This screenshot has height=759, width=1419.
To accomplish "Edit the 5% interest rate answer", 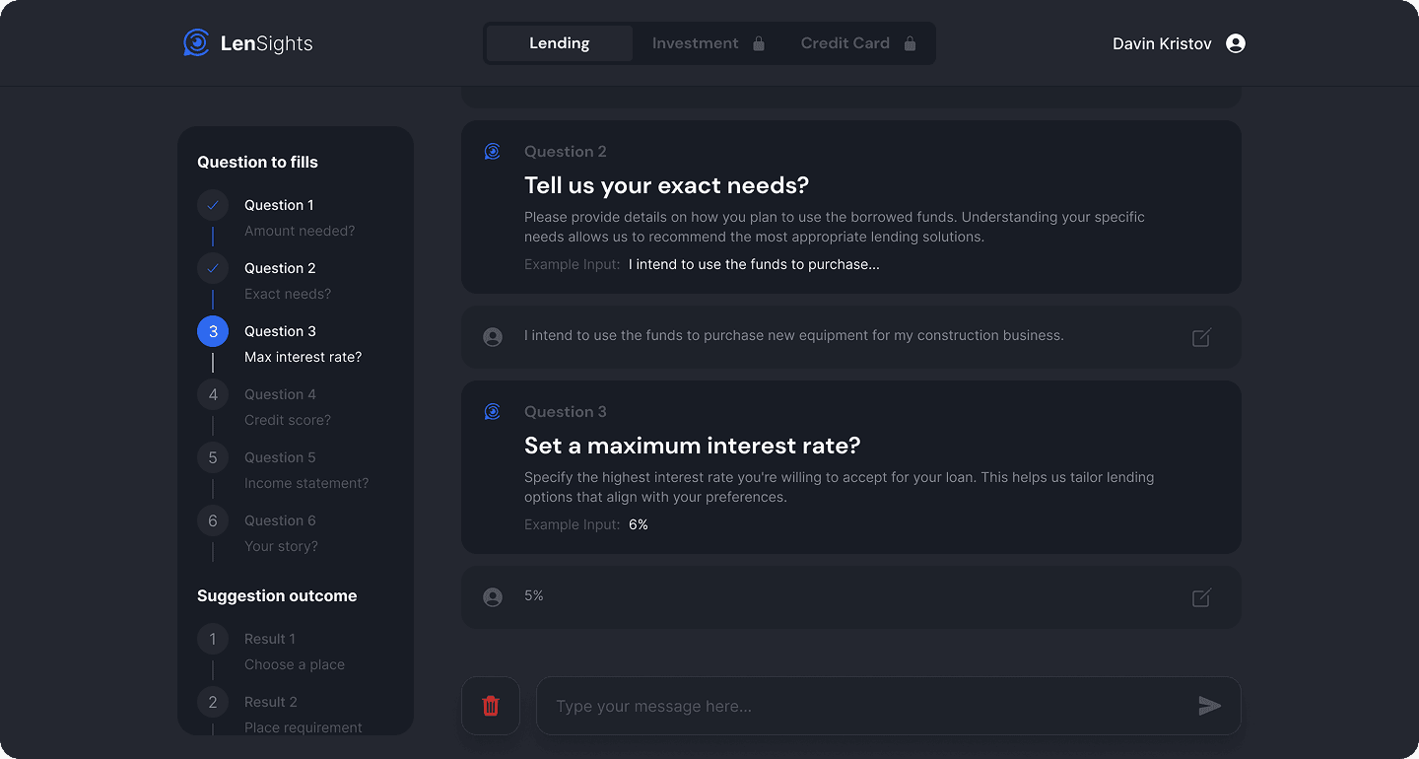I will coord(1201,597).
